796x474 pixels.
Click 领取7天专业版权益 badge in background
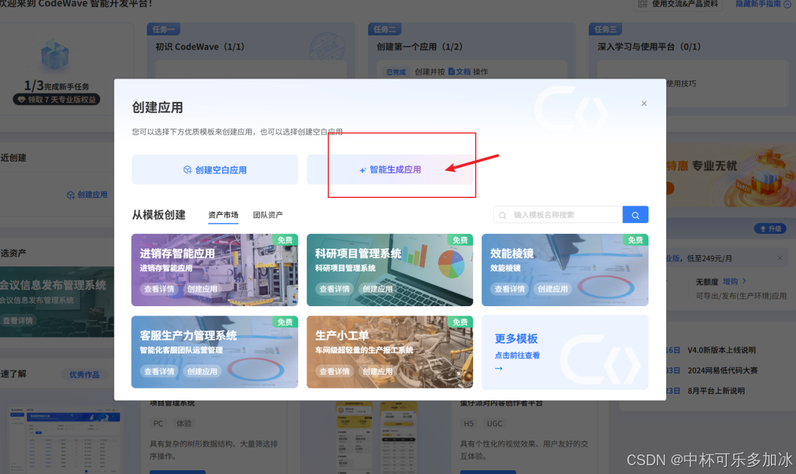(57, 99)
